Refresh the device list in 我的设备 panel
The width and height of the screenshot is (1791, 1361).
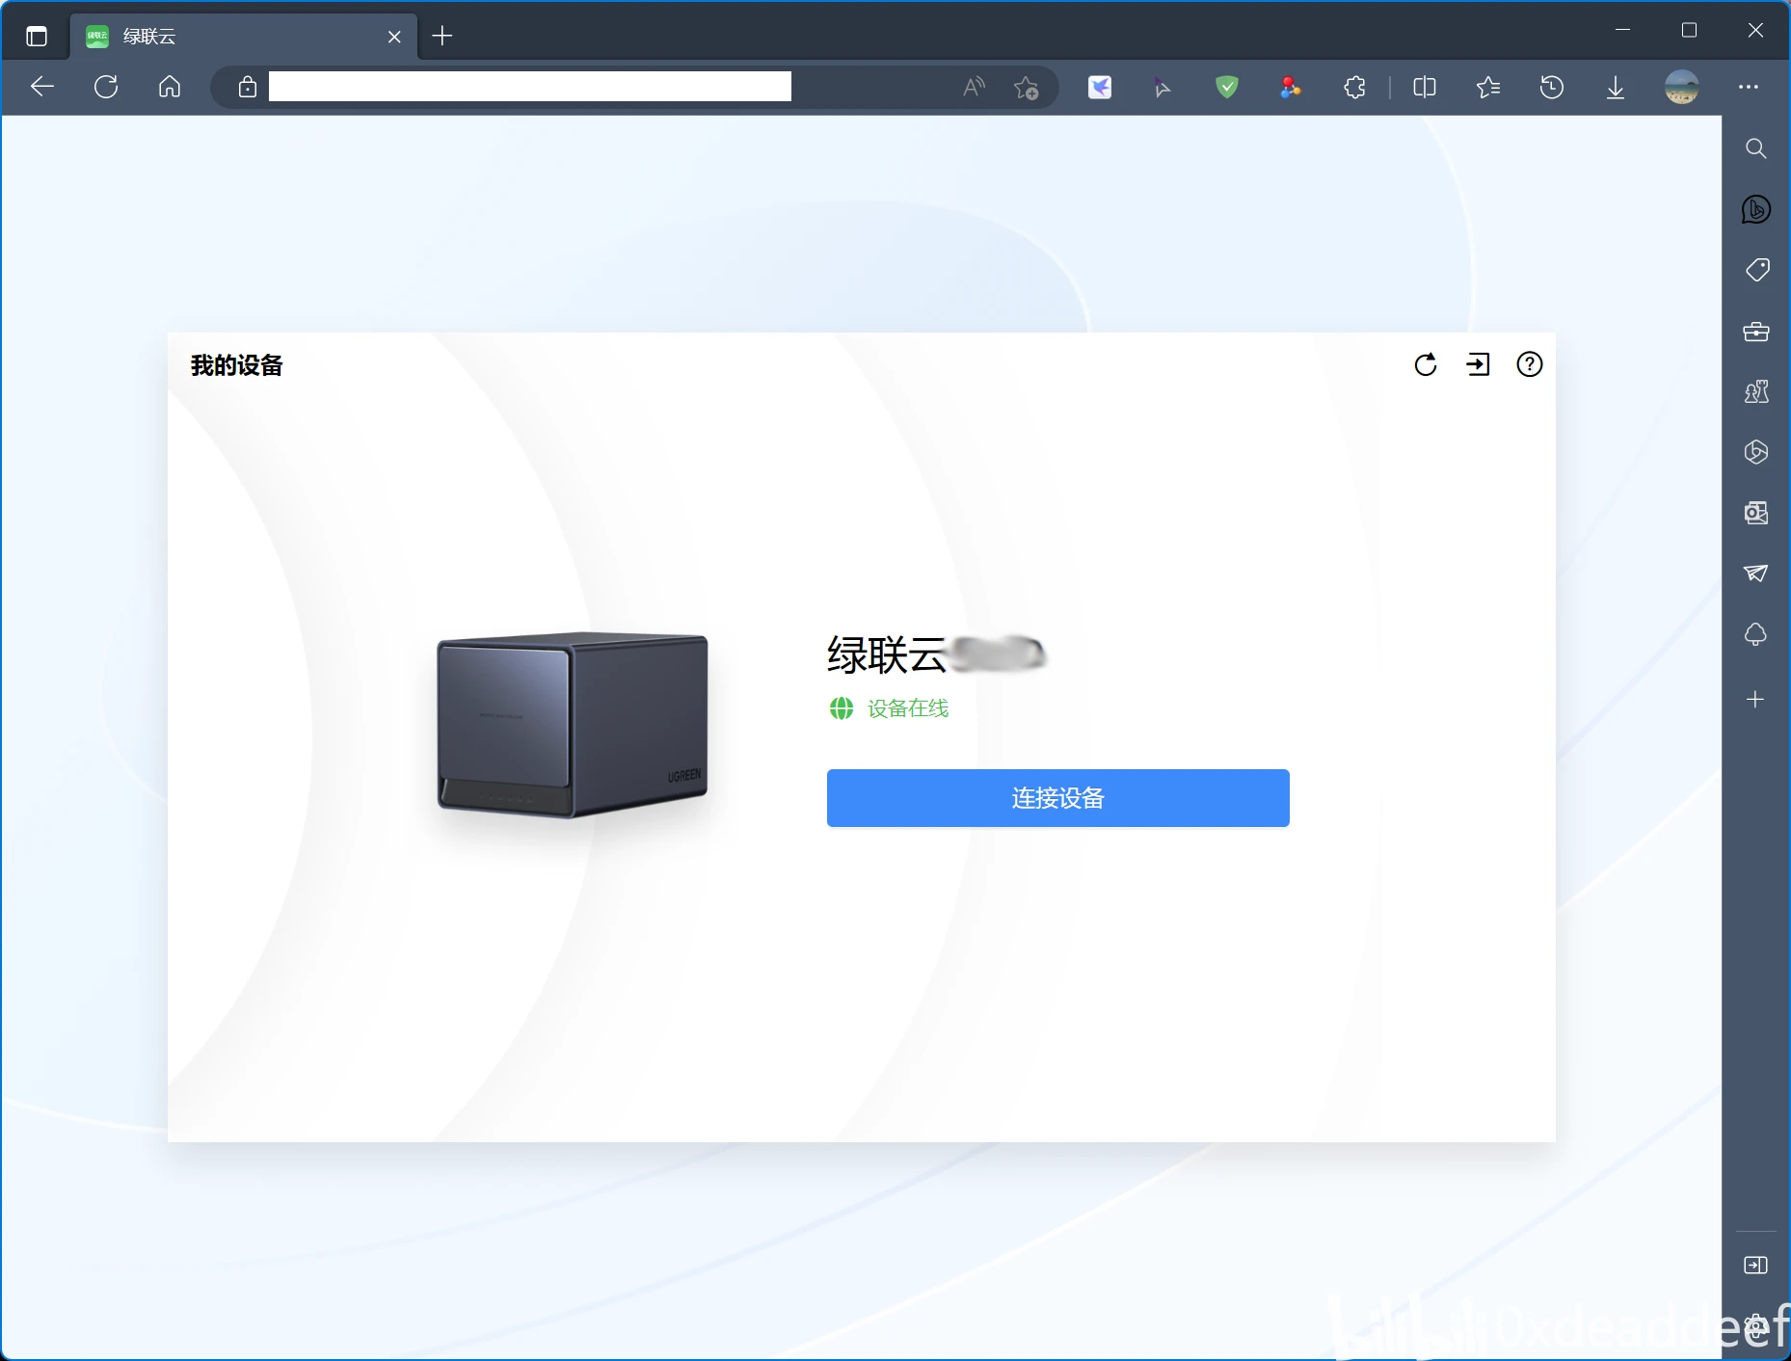coord(1426,364)
